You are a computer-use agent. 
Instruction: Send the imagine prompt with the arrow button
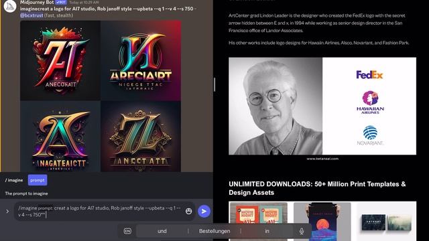pos(204,212)
